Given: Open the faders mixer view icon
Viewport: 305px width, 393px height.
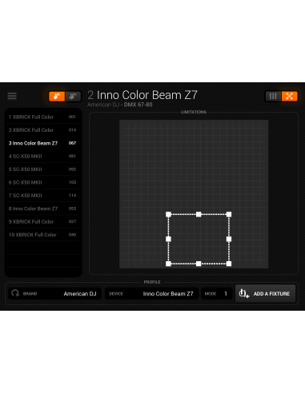Looking at the screenshot, I should click(x=273, y=96).
